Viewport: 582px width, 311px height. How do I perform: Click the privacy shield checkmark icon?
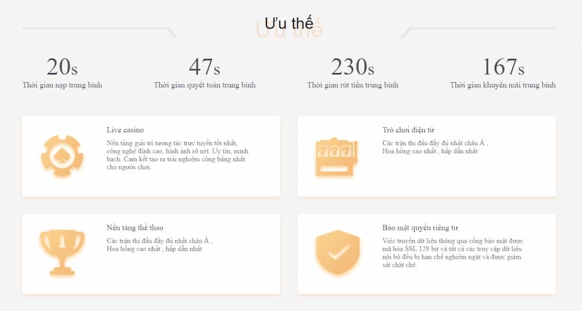coord(335,253)
